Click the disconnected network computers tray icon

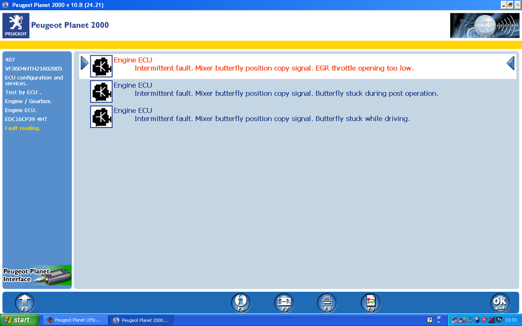(455, 320)
